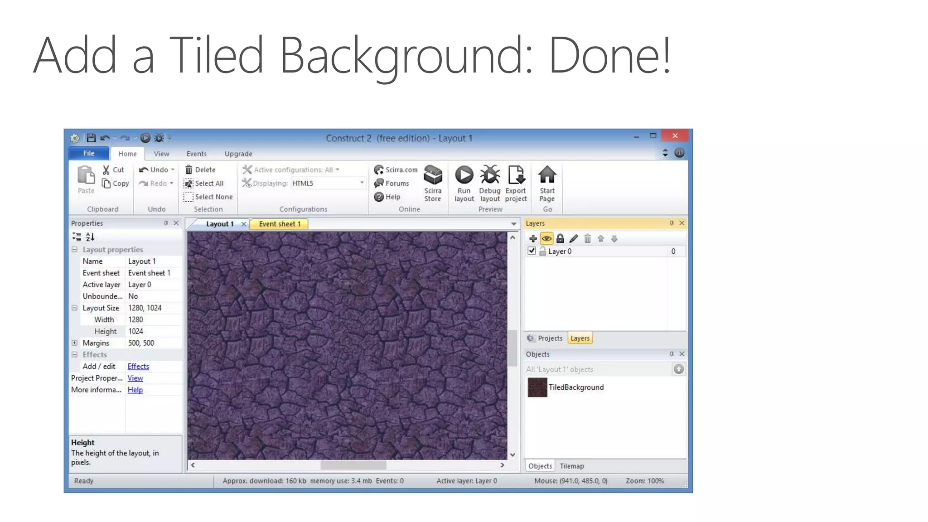
Task: Open the Displaying HTML5 dropdown
Action: click(x=362, y=183)
